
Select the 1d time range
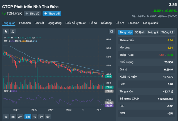pos(6,117)
